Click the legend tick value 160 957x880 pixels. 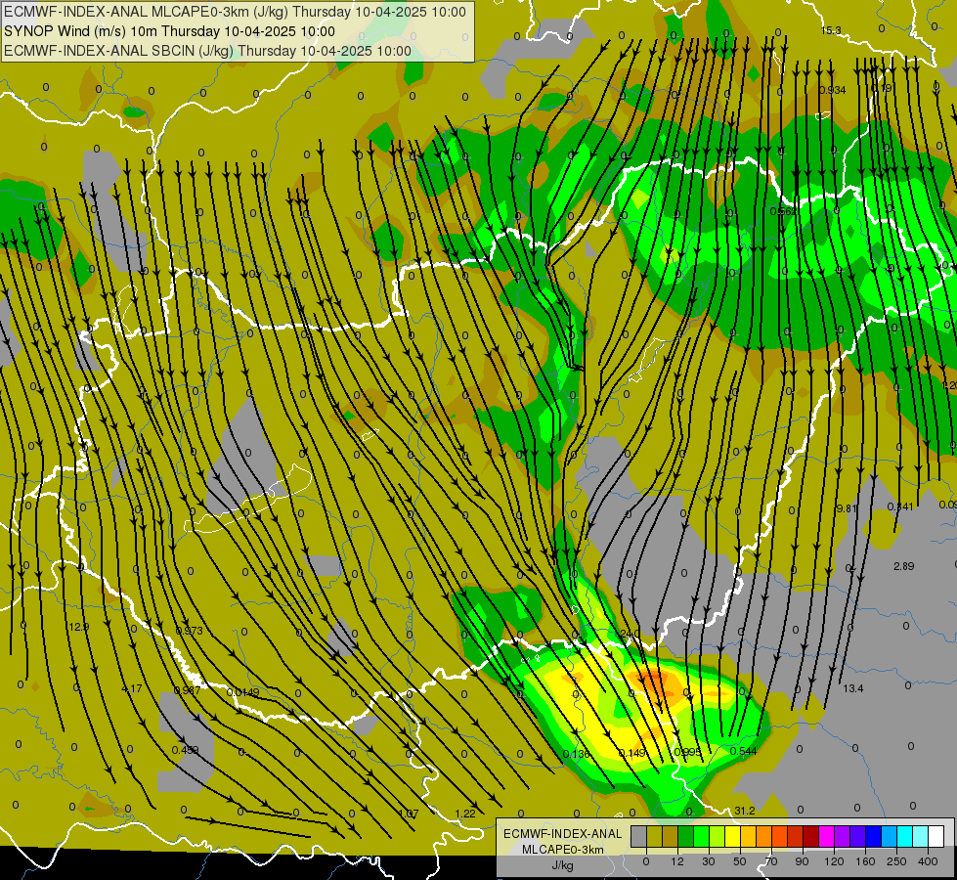click(865, 861)
